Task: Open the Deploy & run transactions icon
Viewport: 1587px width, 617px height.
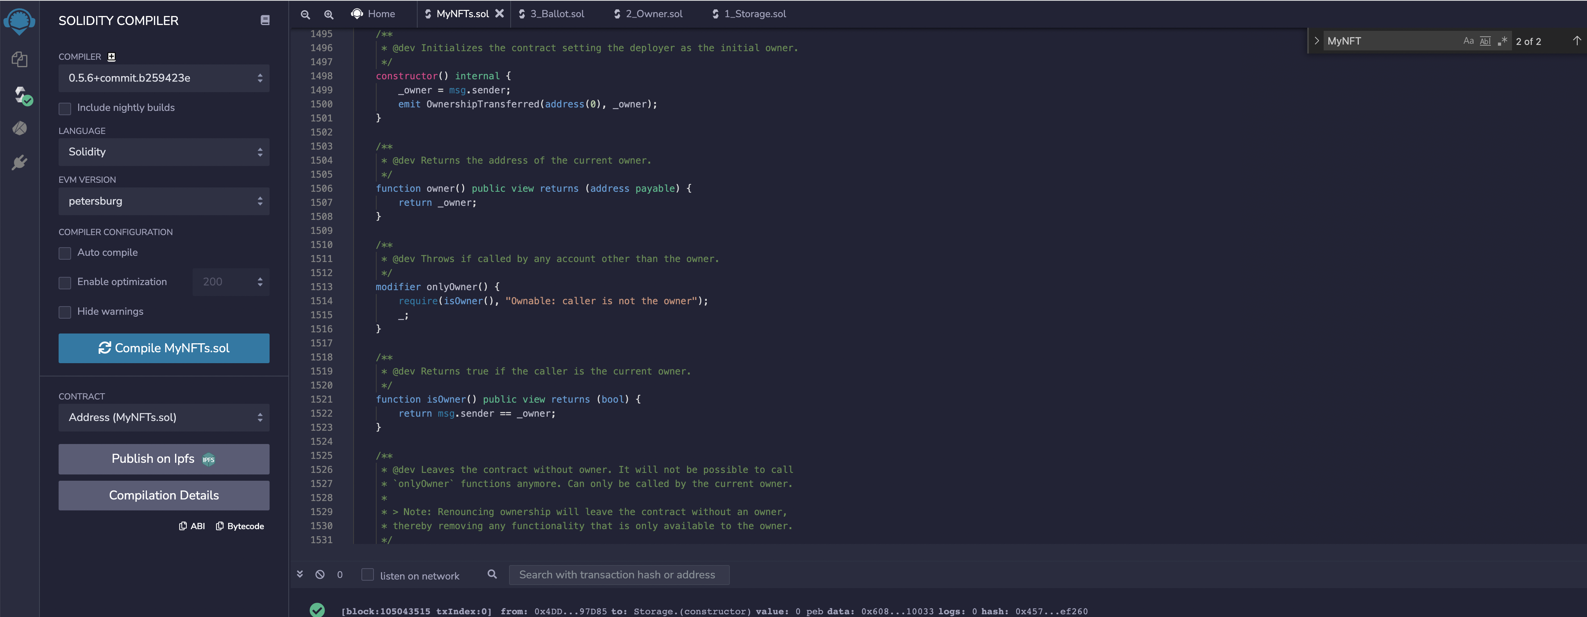Action: click(19, 128)
